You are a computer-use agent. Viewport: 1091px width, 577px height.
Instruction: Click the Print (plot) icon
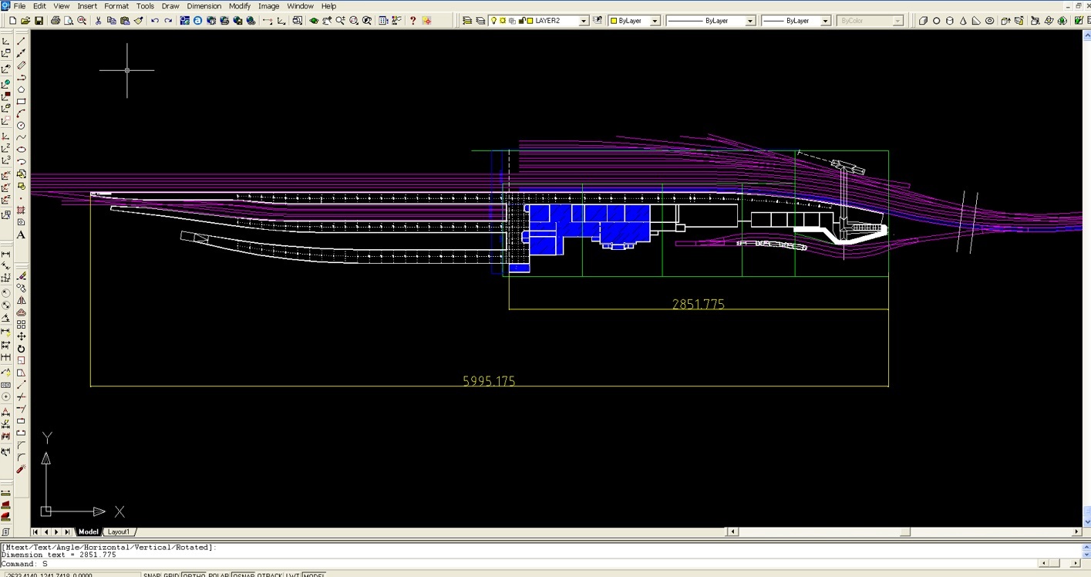click(x=56, y=21)
